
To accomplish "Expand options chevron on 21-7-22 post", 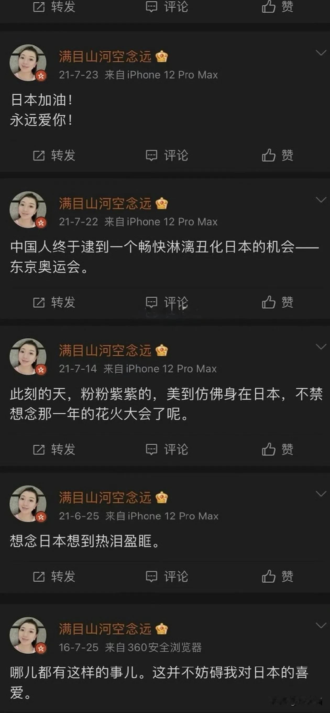I will (321, 199).
